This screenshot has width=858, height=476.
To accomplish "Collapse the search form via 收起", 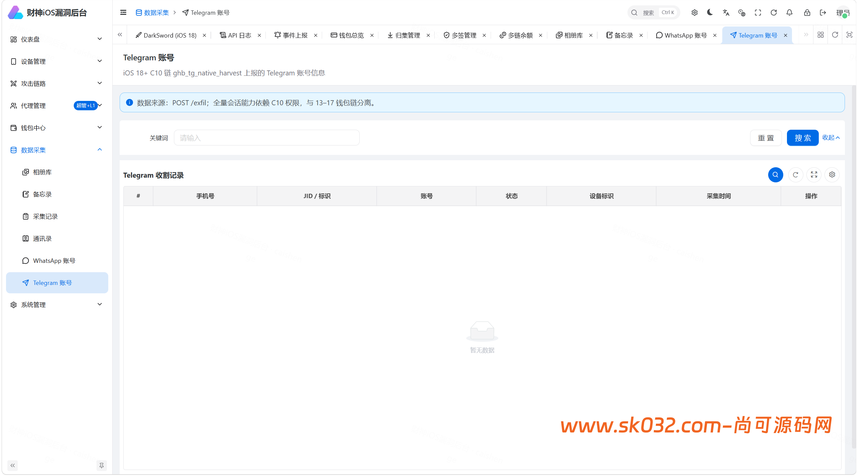I will (x=831, y=137).
